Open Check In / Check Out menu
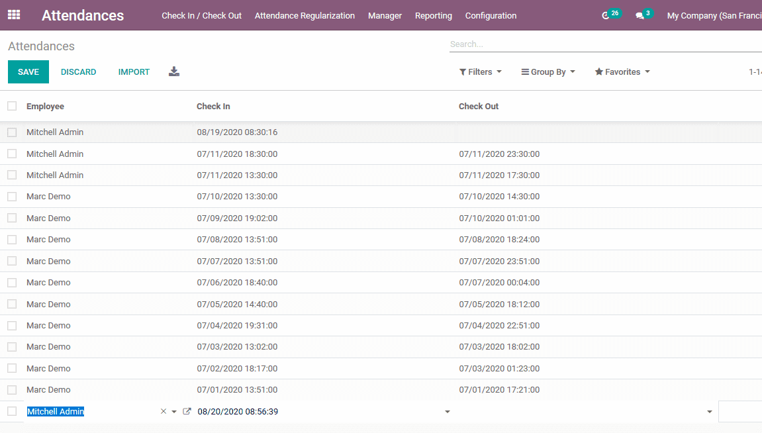Image resolution: width=762 pixels, height=433 pixels. (x=202, y=15)
